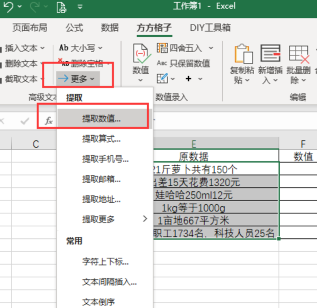Click the cell 1kg等于1000g

pyautogui.click(x=216, y=207)
